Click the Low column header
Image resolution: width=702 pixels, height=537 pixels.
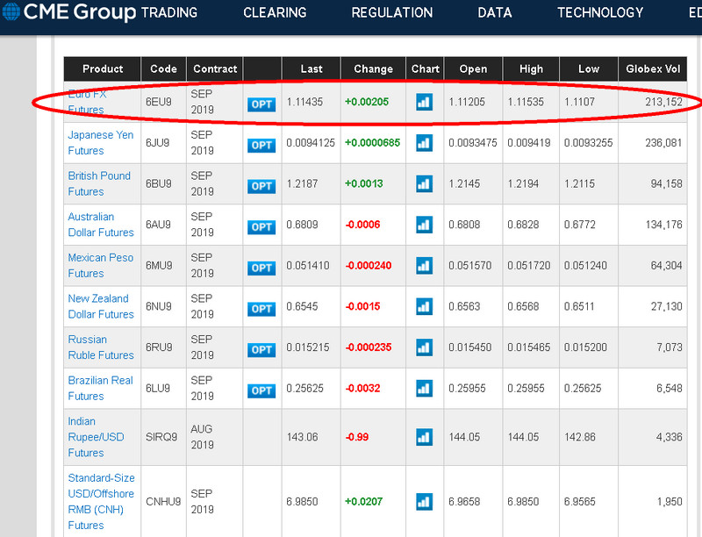[x=588, y=69]
